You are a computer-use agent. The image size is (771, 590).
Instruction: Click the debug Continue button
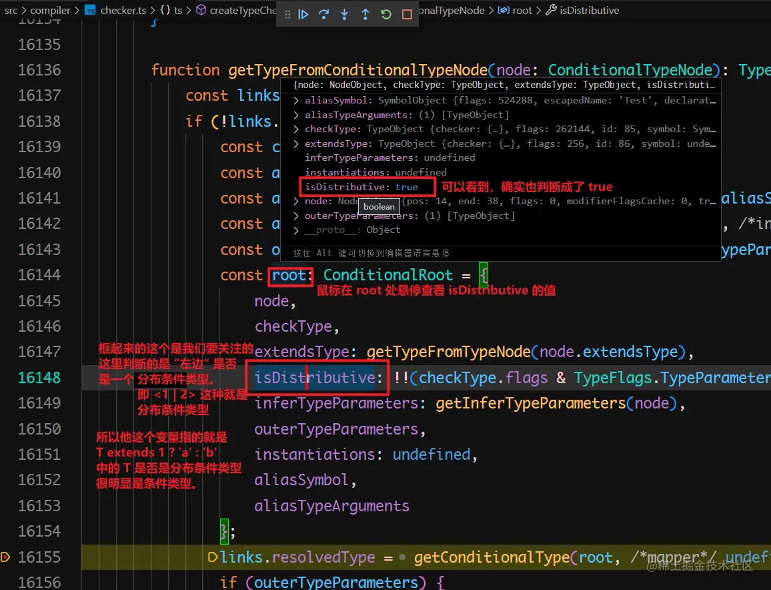tap(303, 14)
